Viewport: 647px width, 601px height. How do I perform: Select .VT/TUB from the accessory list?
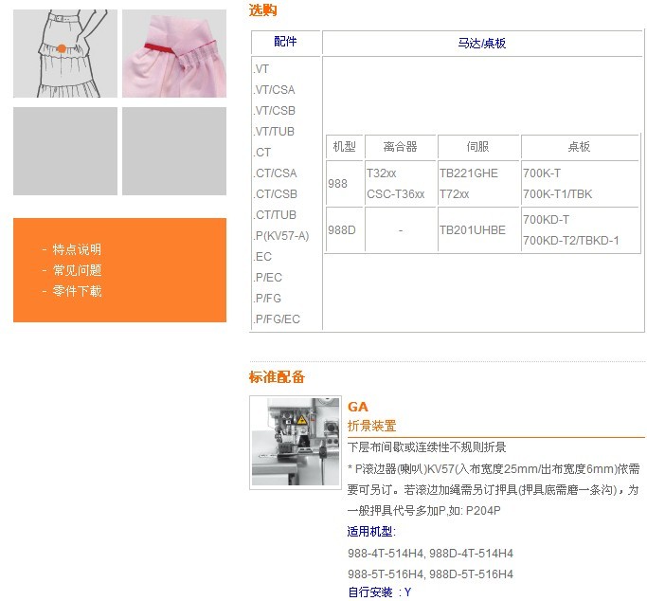point(274,132)
